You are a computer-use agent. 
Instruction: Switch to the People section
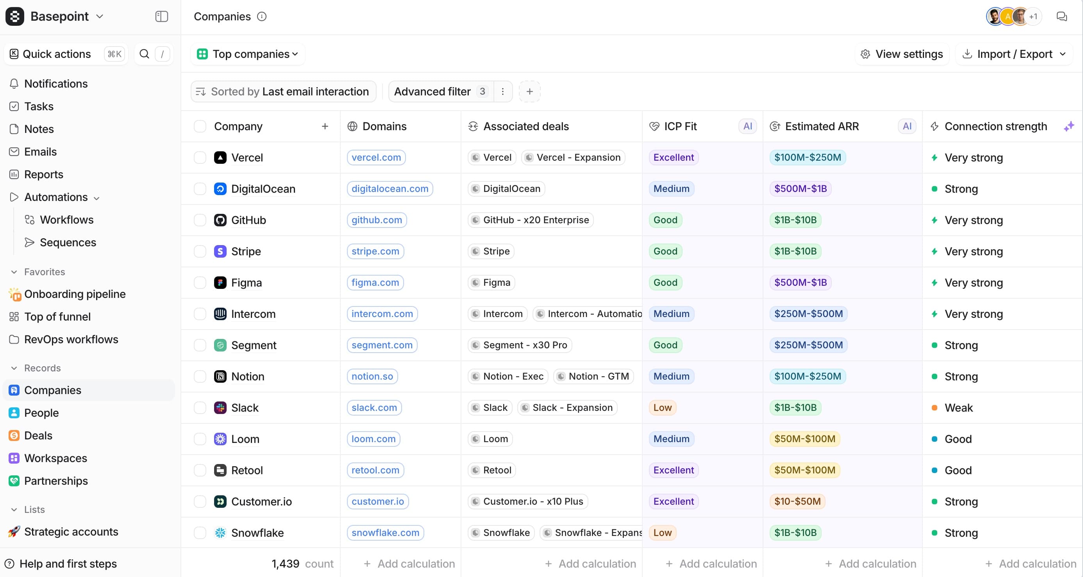(x=41, y=412)
